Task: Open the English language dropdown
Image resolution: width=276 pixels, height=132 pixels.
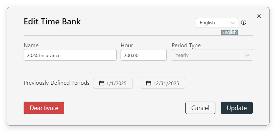Action: tap(217, 23)
